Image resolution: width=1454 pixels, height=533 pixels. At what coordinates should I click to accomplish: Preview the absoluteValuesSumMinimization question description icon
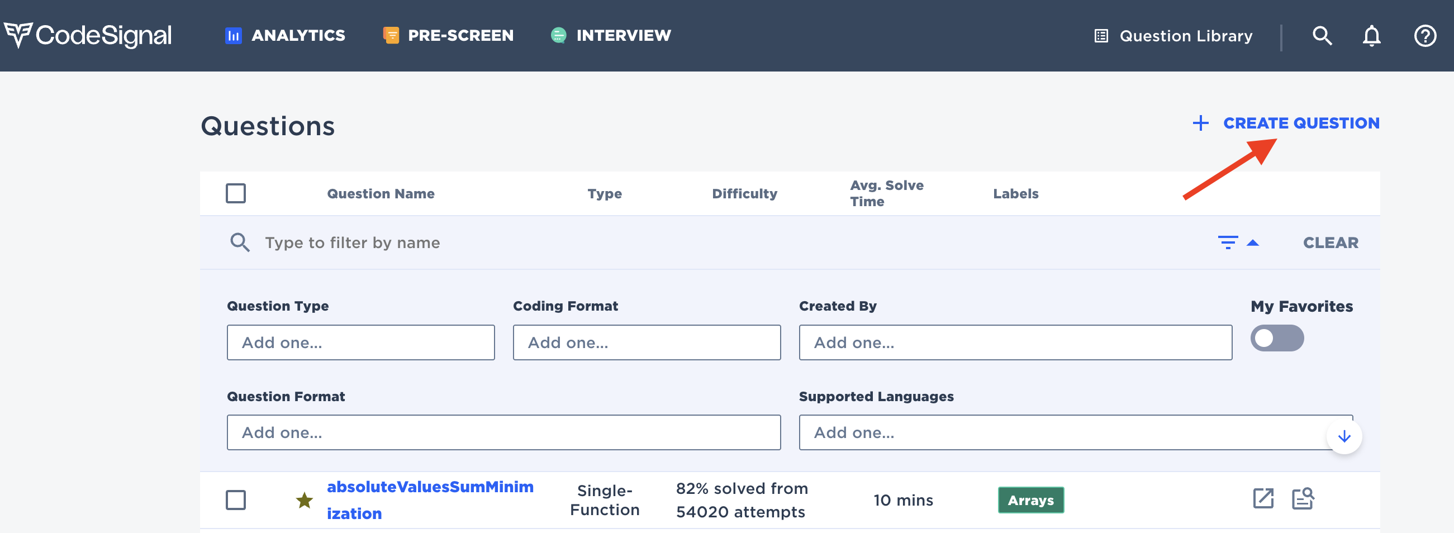(x=1304, y=499)
